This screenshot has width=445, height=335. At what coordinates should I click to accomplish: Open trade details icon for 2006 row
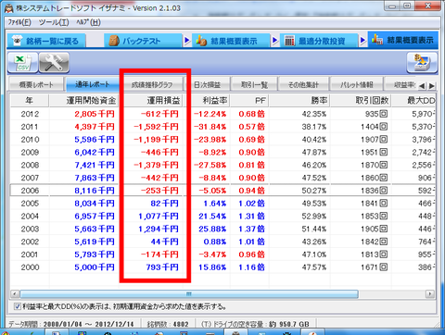pyautogui.click(x=383, y=191)
